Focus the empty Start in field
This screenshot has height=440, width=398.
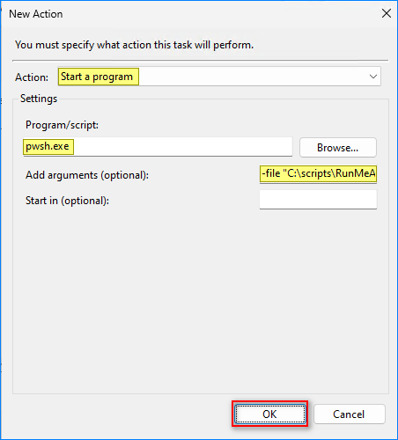click(x=318, y=200)
